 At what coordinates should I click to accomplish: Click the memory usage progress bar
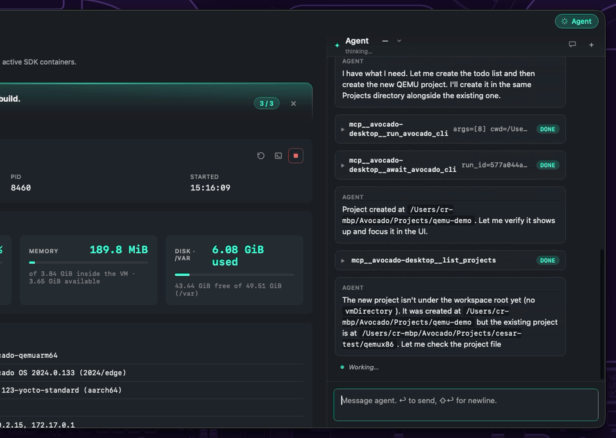(89, 262)
